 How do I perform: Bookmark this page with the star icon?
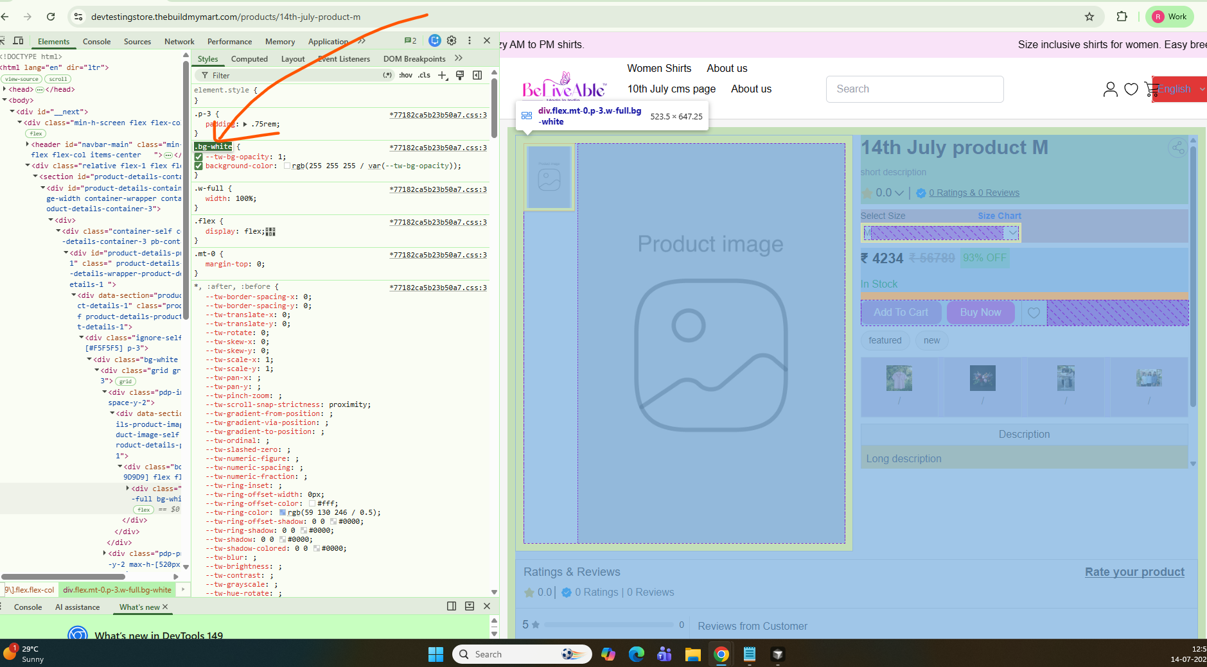point(1089,17)
